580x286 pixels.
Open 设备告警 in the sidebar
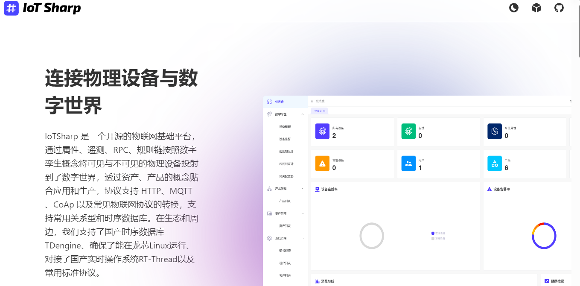[x=285, y=139]
